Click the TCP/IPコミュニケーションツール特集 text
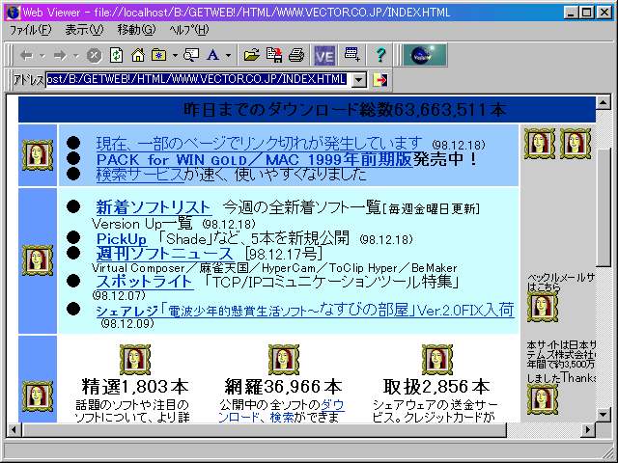618x463 pixels. click(332, 282)
